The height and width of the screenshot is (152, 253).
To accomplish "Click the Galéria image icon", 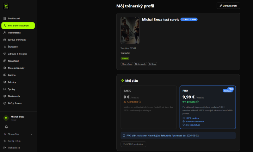I will tap(5, 75).
